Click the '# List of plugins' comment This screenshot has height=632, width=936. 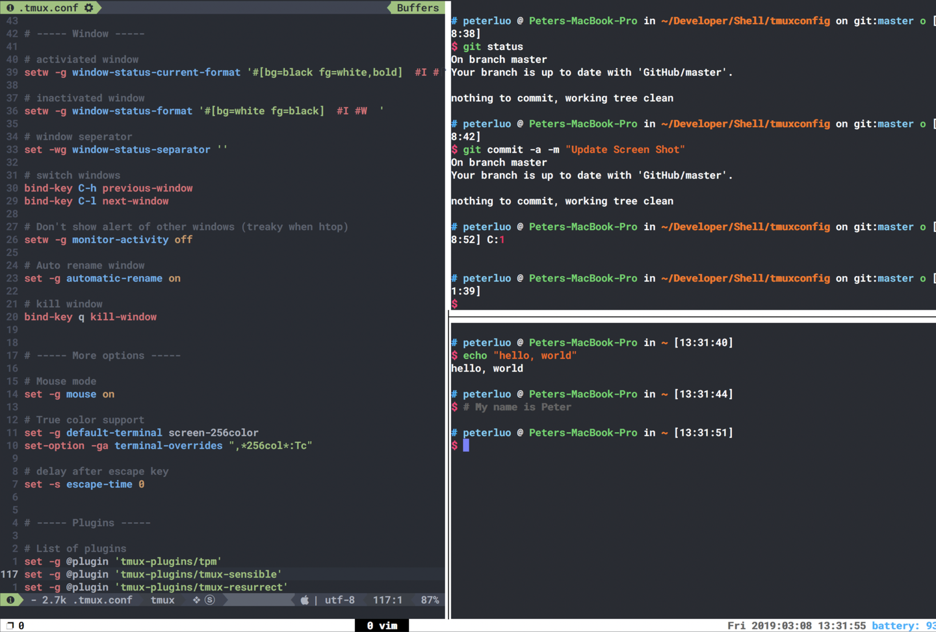tap(75, 549)
